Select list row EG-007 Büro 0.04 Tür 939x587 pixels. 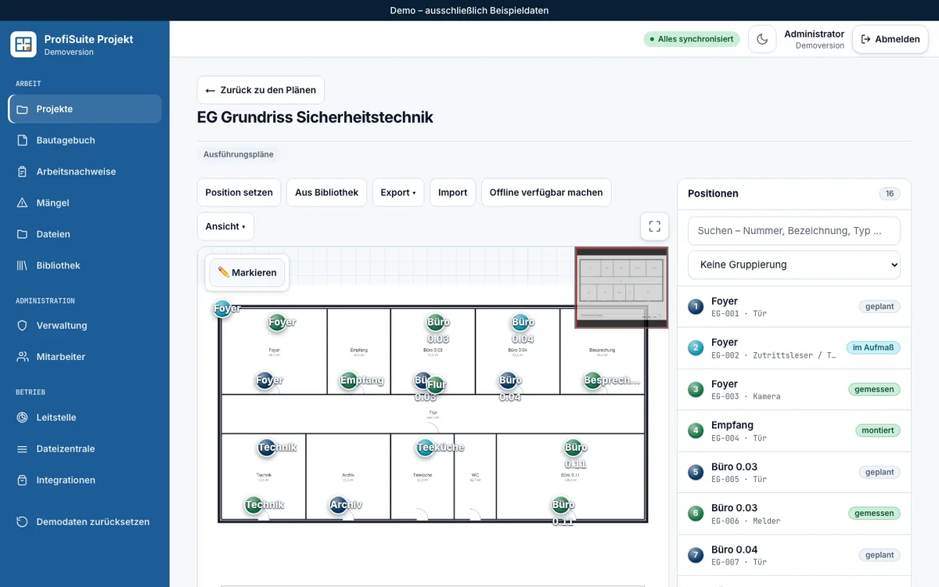tap(793, 555)
